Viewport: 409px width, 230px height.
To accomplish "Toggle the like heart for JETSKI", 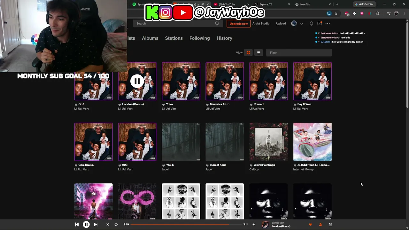I will click(x=295, y=165).
